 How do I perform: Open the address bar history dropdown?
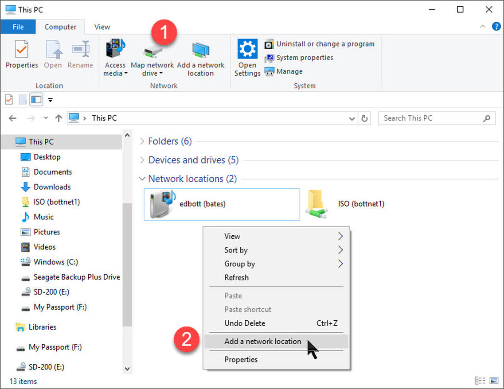click(352, 118)
